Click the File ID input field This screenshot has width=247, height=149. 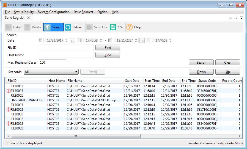(66, 48)
